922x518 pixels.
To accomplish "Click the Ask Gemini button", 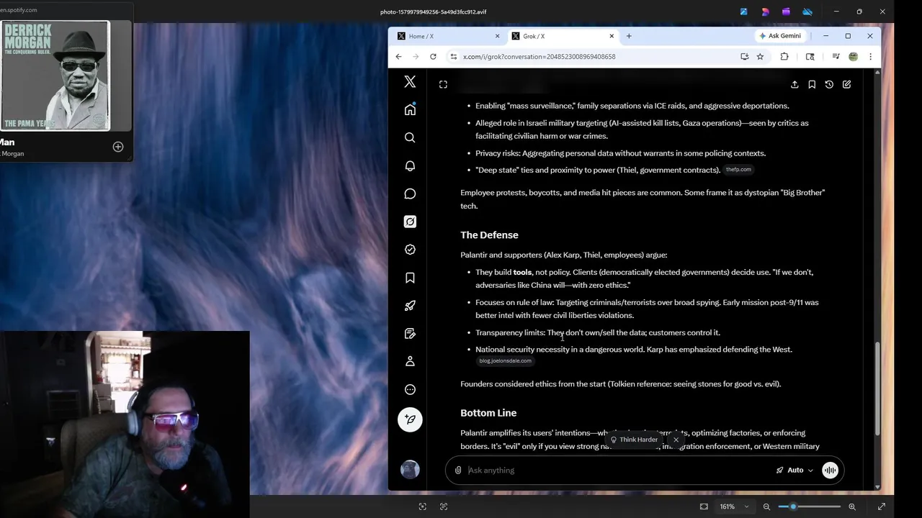I will click(780, 36).
